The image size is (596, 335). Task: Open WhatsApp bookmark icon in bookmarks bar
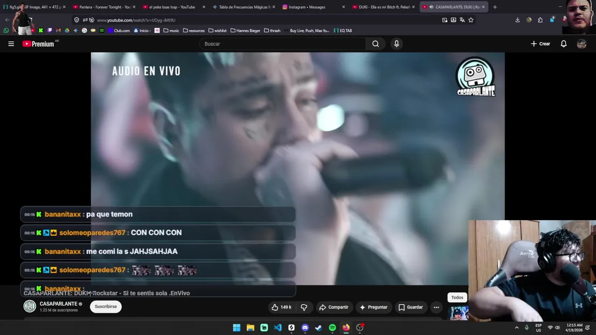point(6,31)
